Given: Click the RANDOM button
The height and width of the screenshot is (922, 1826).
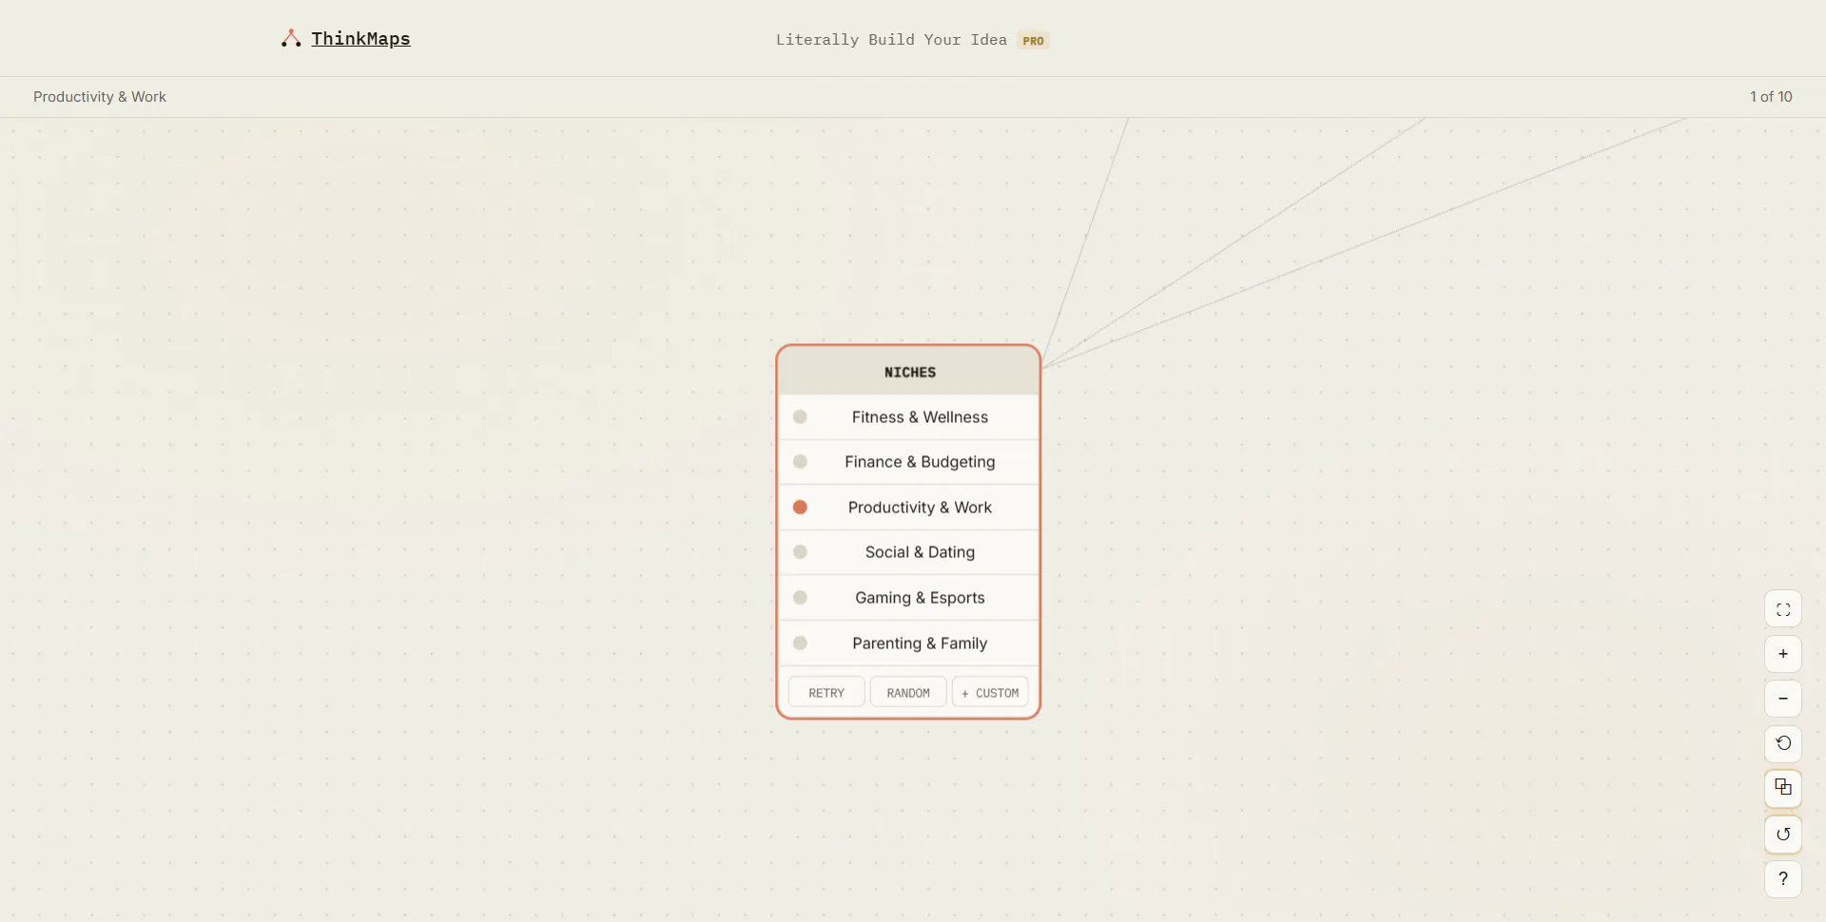Looking at the screenshot, I should (908, 692).
